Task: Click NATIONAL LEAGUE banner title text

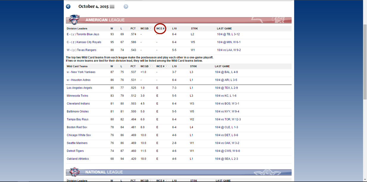Action: coord(104,172)
